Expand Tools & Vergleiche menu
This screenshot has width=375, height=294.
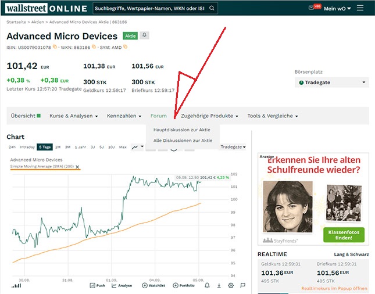click(273, 116)
